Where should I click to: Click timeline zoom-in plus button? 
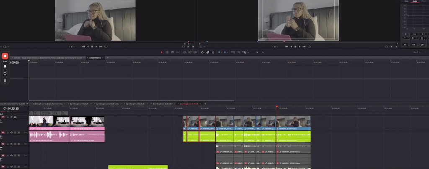263,52
